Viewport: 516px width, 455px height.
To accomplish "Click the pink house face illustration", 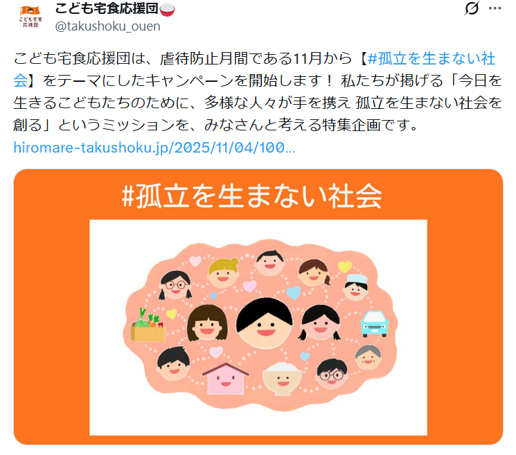I will 225,379.
